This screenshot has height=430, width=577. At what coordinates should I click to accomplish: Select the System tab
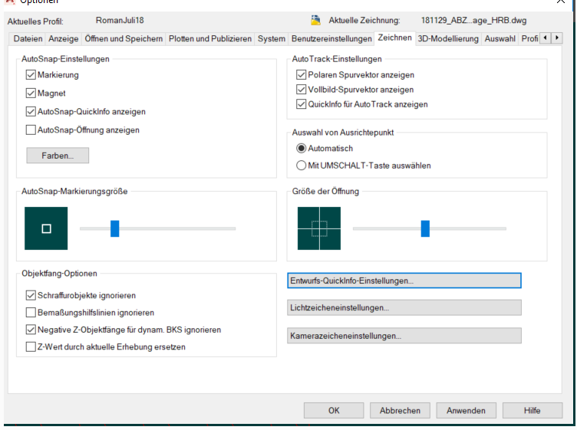[x=271, y=39]
